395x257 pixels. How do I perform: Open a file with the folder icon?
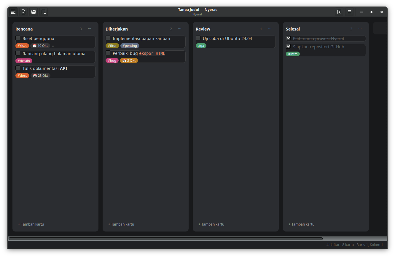click(x=34, y=12)
